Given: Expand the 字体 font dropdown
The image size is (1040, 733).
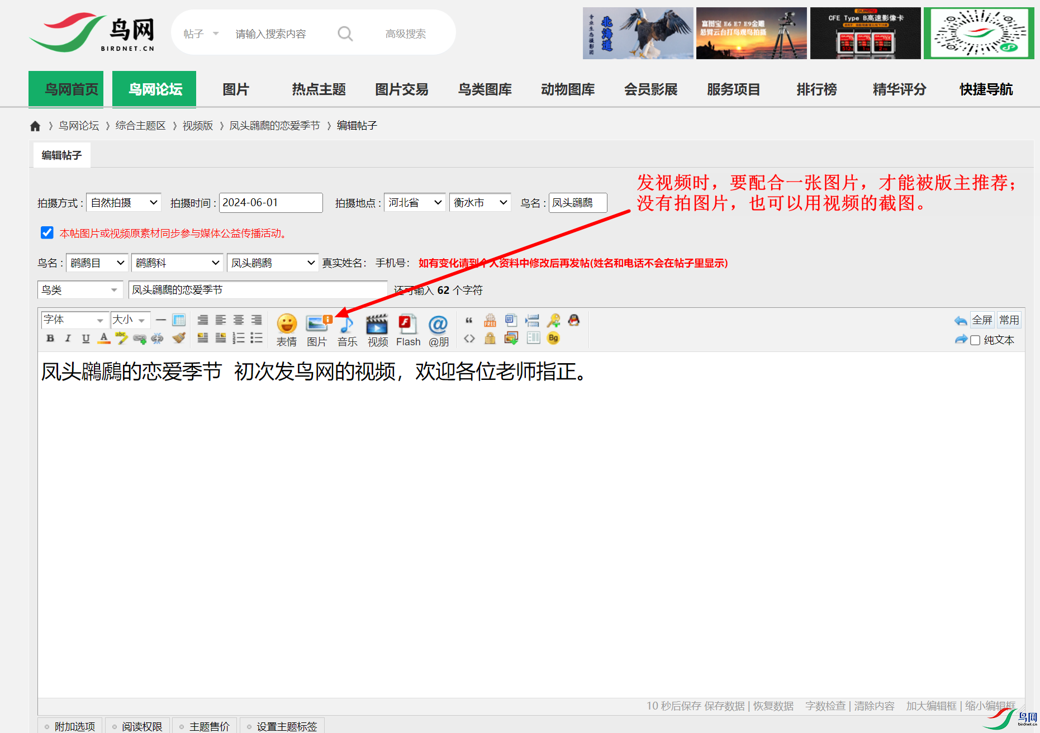Looking at the screenshot, I should coord(74,320).
